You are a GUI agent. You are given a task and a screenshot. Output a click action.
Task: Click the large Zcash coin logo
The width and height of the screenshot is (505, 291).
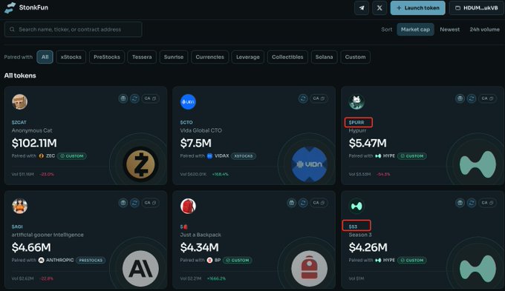(141, 164)
